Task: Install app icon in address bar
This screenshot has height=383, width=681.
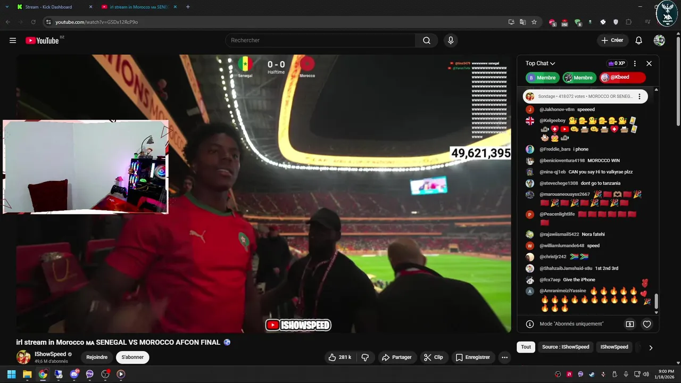Action: (x=511, y=22)
